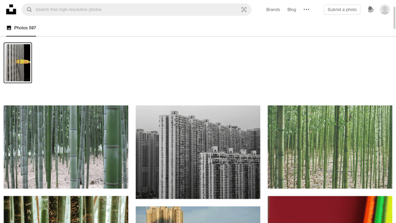Open the grey apartment towers photo
The image size is (396, 223).
coord(198,152)
